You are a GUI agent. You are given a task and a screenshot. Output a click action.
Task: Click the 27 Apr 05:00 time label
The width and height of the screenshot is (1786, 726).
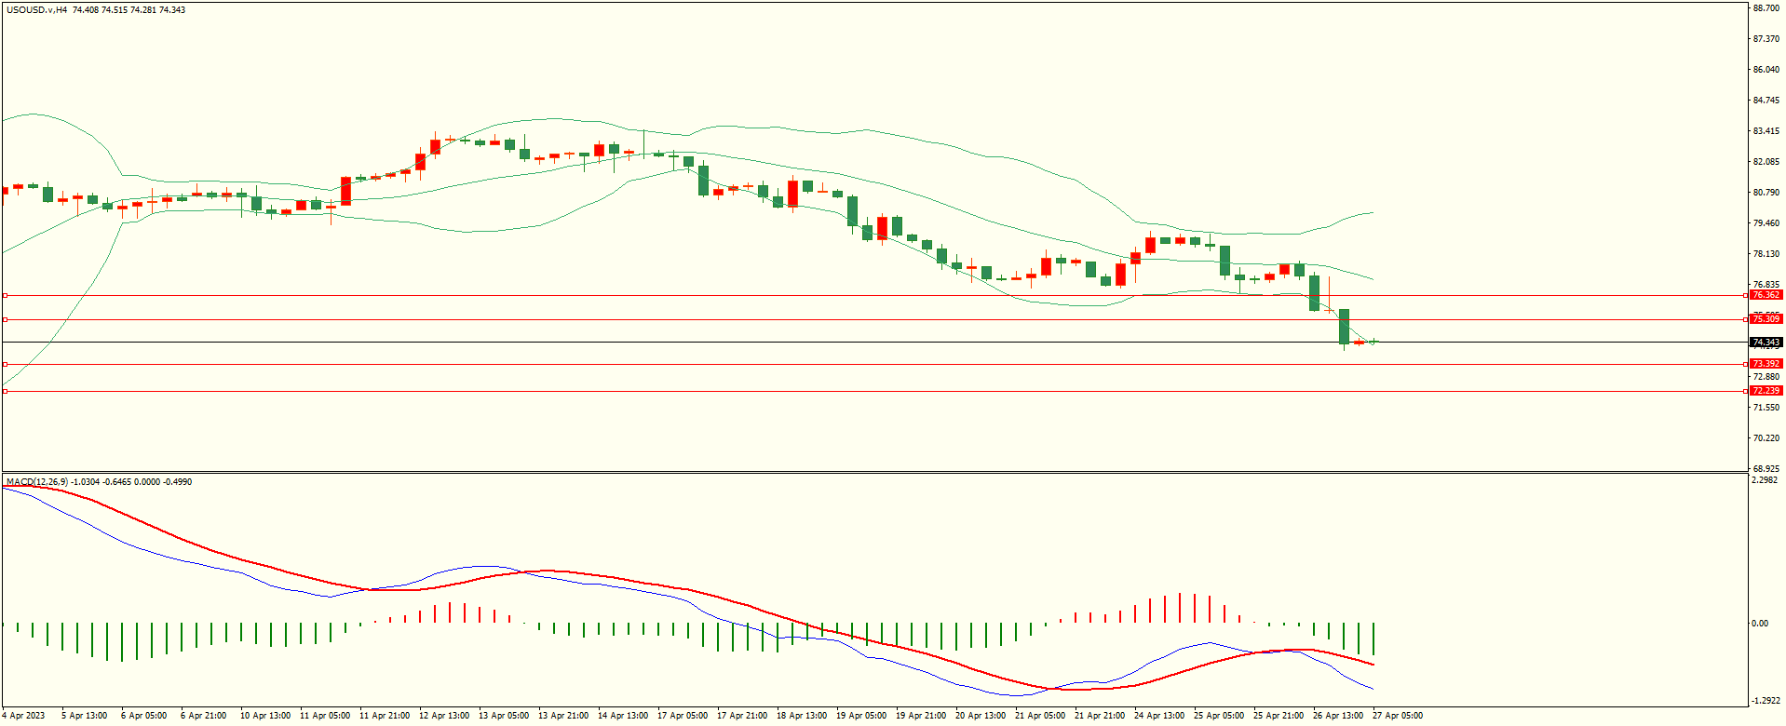(x=1398, y=716)
